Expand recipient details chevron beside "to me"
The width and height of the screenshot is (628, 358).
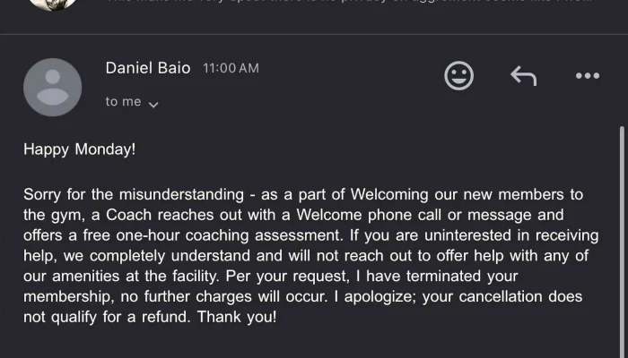pyautogui.click(x=153, y=105)
